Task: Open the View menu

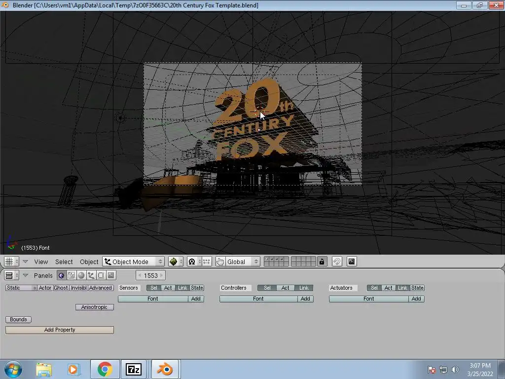Action: coord(41,262)
